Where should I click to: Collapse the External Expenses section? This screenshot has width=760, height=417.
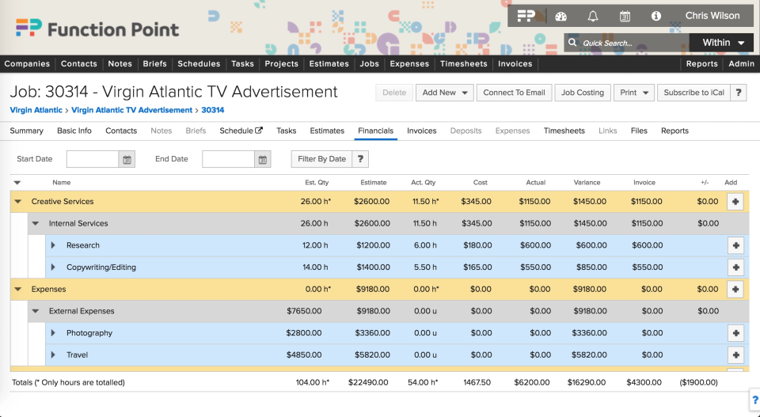click(36, 311)
